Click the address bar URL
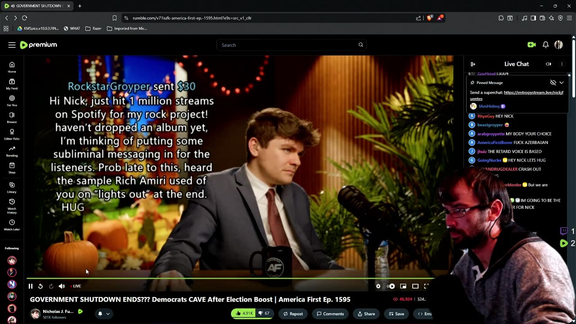The image size is (576, 324). [192, 18]
